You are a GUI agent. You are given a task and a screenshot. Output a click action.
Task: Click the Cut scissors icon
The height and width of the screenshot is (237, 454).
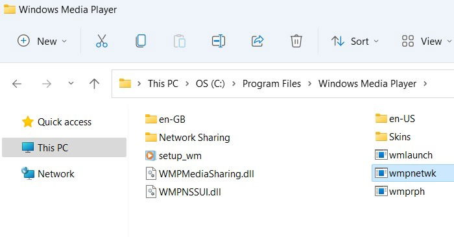coord(102,41)
